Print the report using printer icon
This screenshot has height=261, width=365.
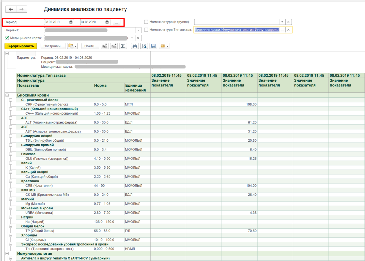[x=135, y=46]
